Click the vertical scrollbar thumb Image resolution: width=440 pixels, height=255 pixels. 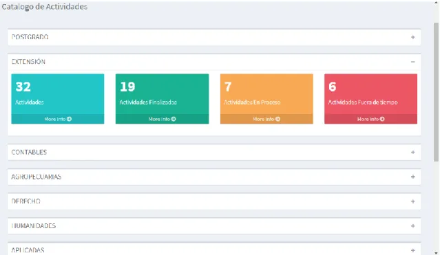click(436, 92)
